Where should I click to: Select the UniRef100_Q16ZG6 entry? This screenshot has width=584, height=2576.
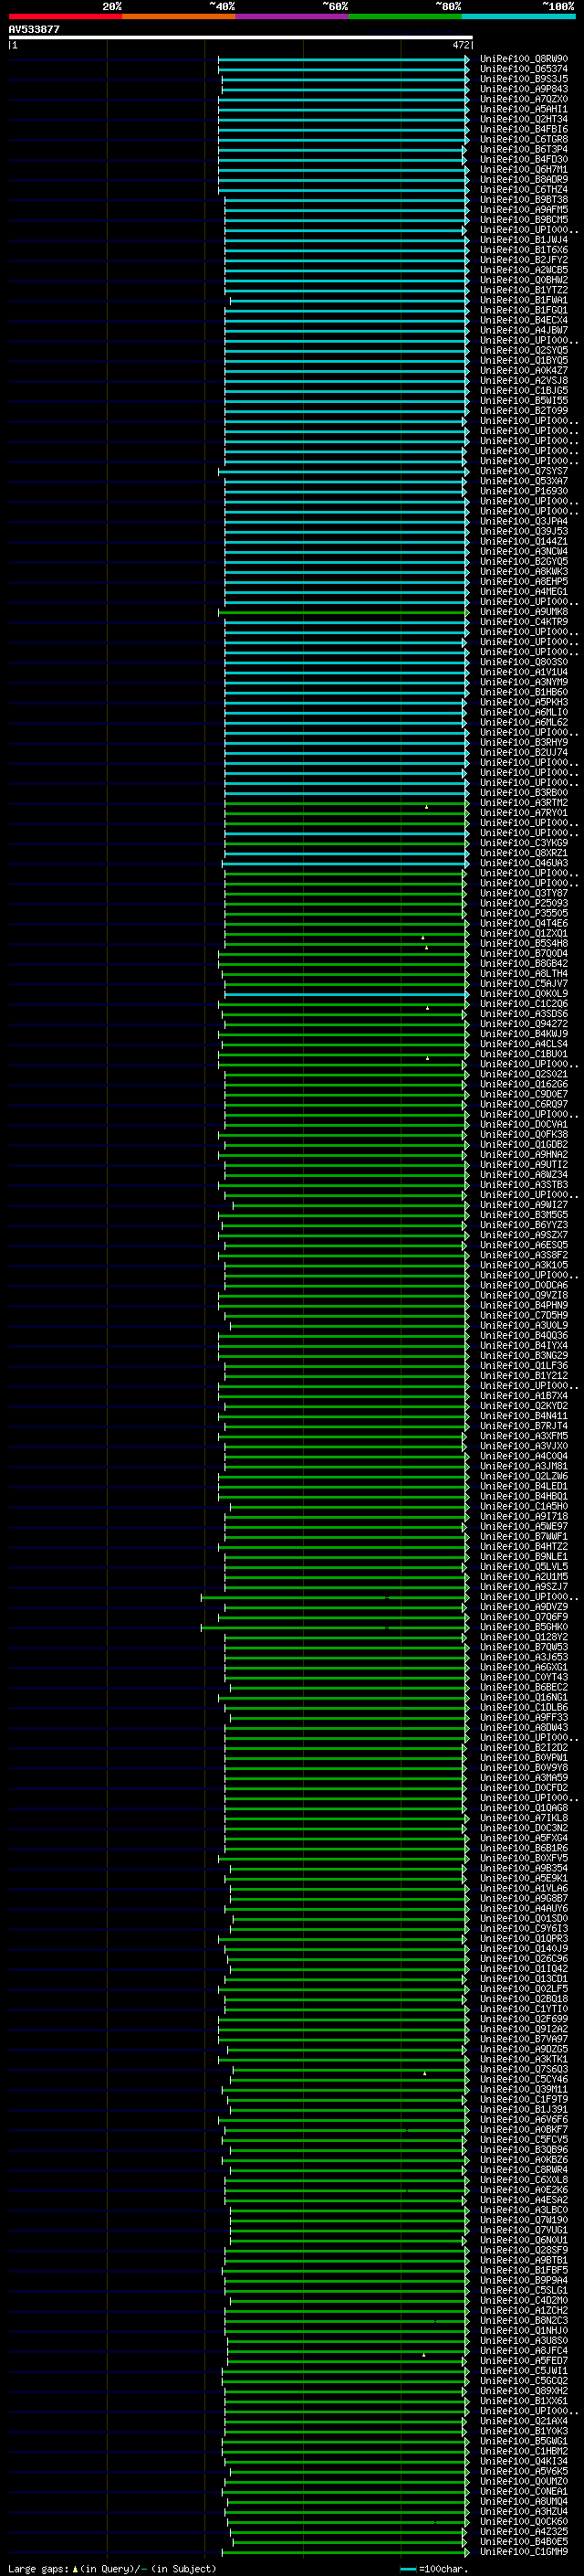tap(523, 1084)
